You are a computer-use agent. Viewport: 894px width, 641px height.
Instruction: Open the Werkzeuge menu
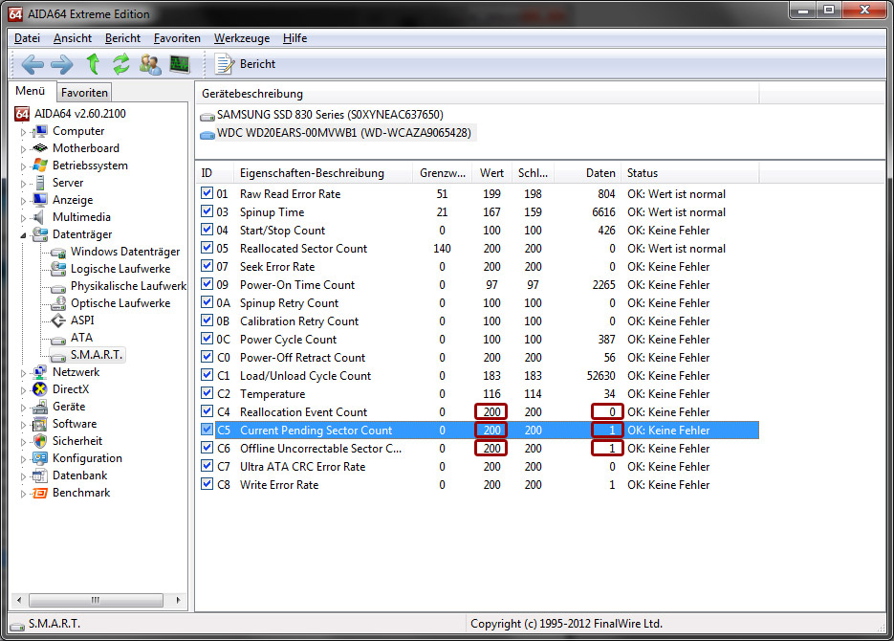click(x=242, y=38)
